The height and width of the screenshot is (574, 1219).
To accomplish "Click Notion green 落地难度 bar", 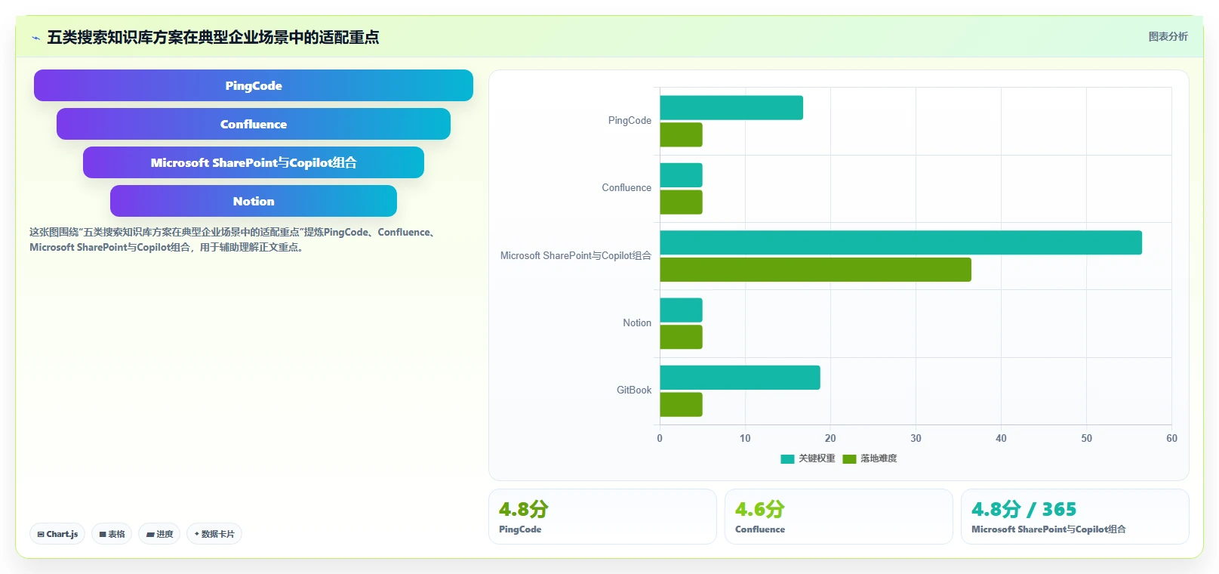I will click(682, 337).
